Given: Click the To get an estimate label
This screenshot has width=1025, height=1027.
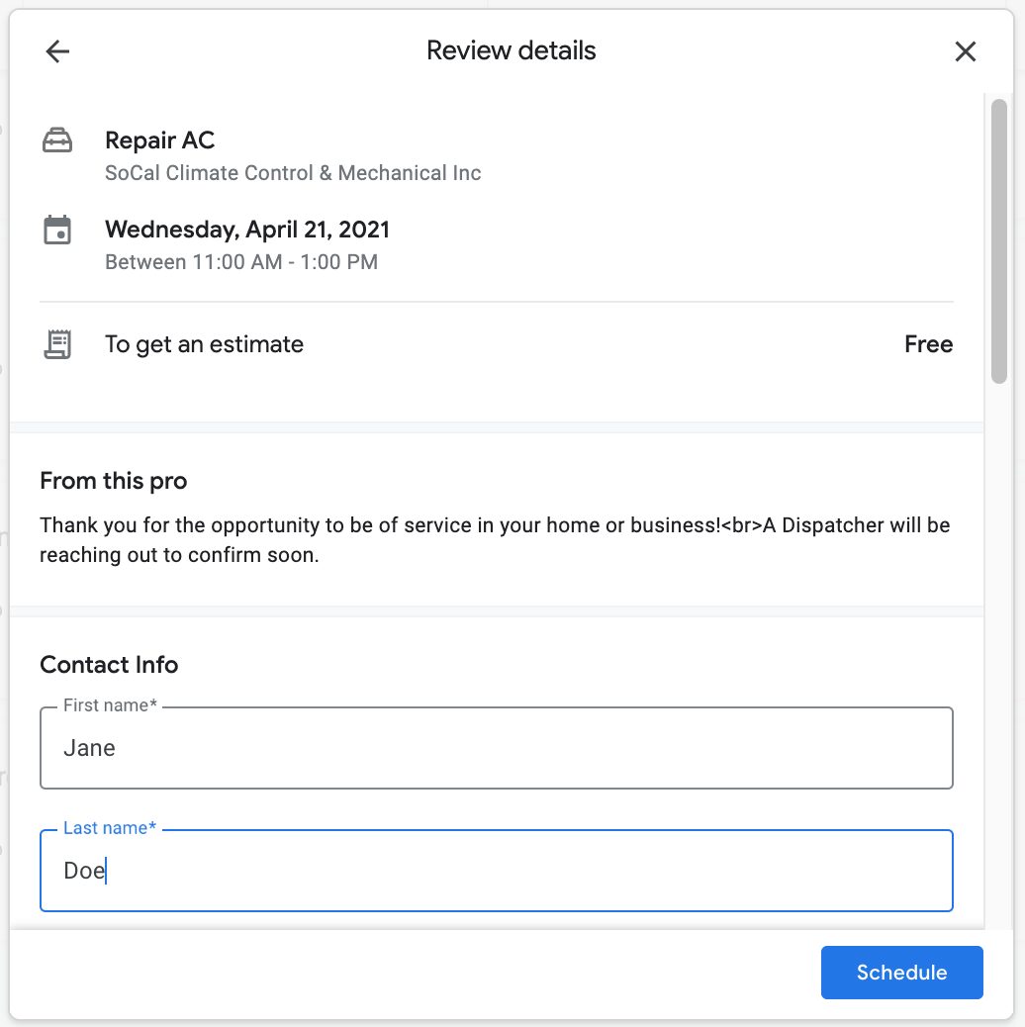Looking at the screenshot, I should pos(204,343).
